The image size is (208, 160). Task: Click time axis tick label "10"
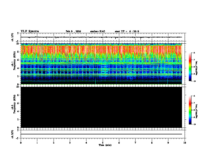185,143
